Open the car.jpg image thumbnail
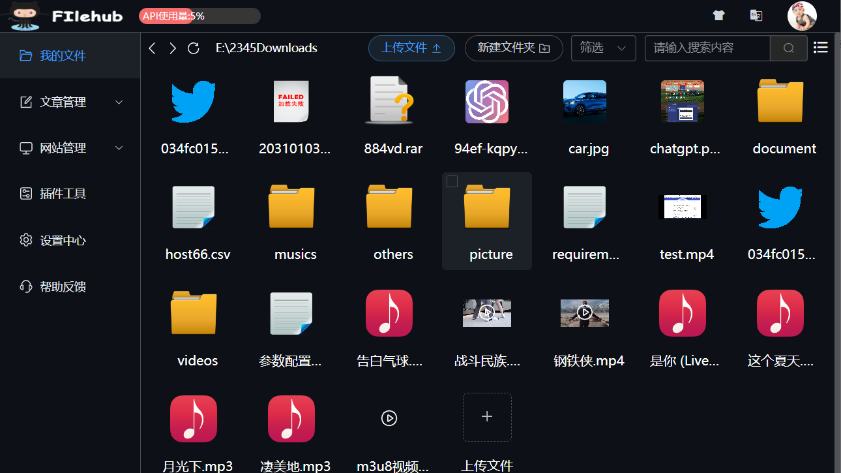Screen dimensions: 841x473 [x=585, y=102]
